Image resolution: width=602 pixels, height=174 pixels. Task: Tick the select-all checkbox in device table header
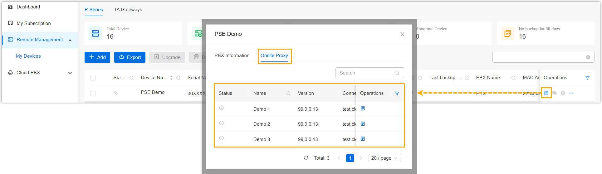(x=93, y=78)
